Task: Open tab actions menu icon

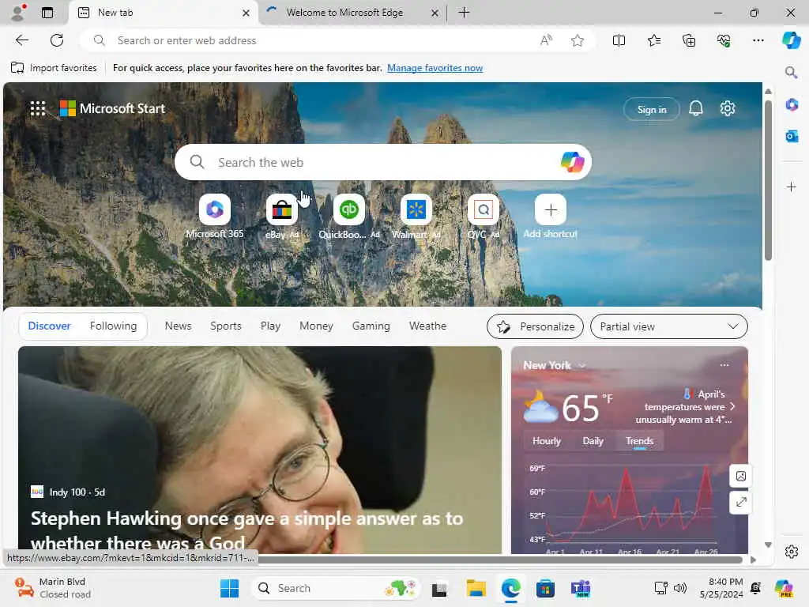Action: [x=47, y=13]
